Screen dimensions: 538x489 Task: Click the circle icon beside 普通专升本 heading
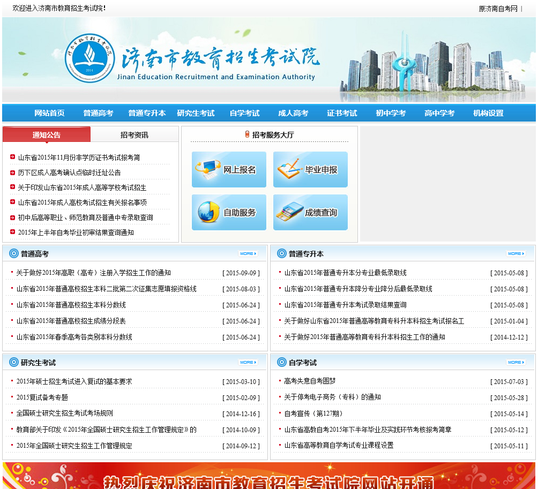[x=282, y=253]
